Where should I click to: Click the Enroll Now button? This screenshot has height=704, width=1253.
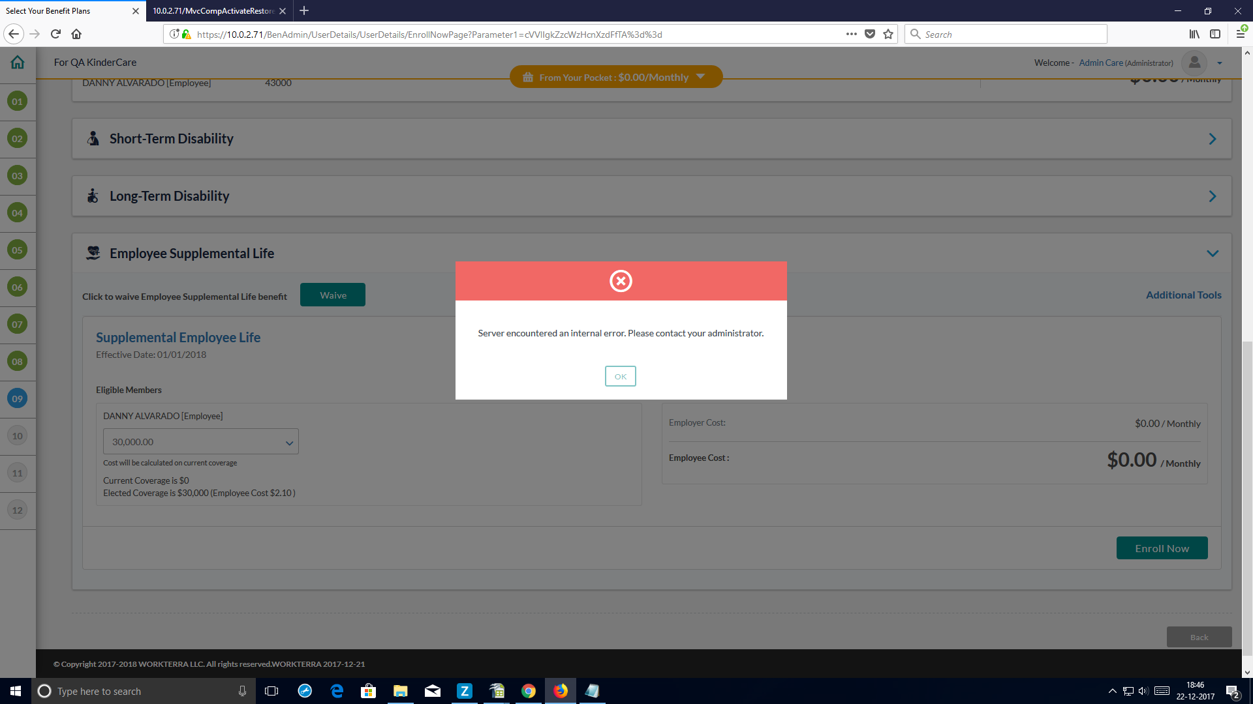pos(1162,548)
